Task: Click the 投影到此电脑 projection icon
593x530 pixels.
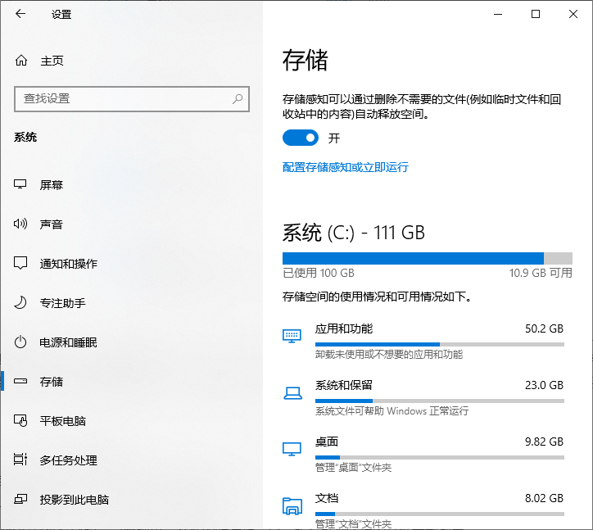Action: [x=20, y=499]
